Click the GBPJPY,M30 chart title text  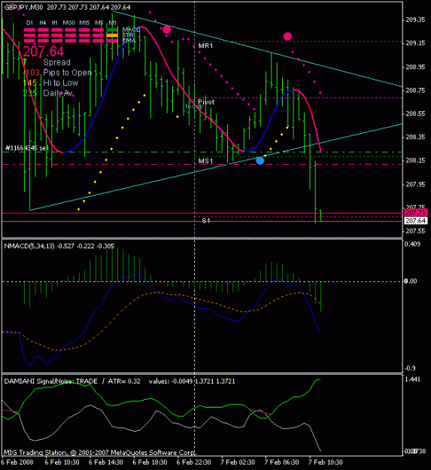23,8
